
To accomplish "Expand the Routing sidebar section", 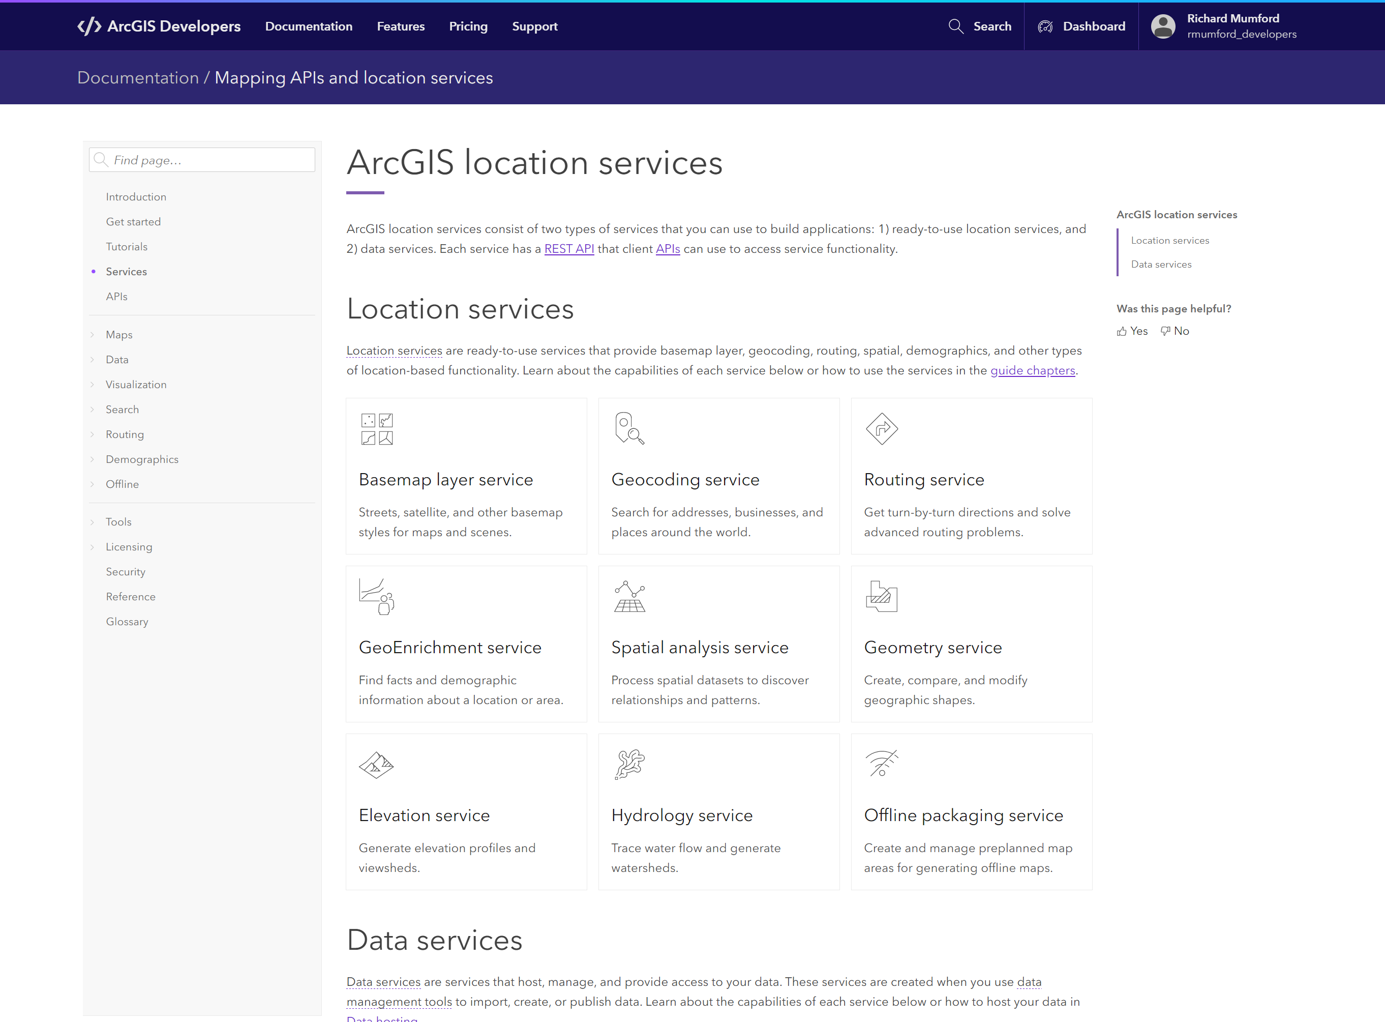I will [x=92, y=434].
